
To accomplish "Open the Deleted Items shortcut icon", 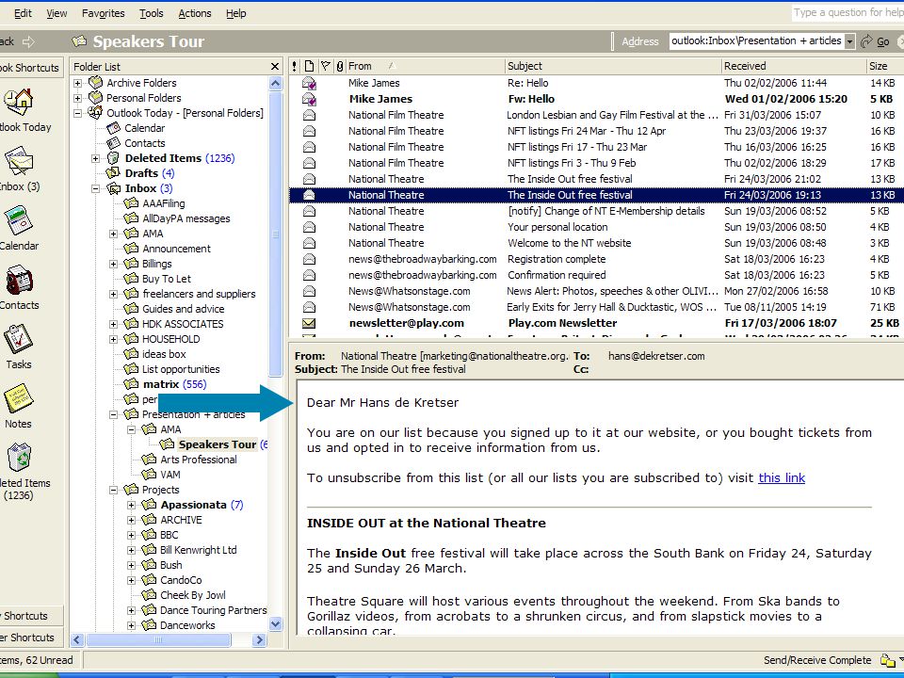I will [20, 458].
